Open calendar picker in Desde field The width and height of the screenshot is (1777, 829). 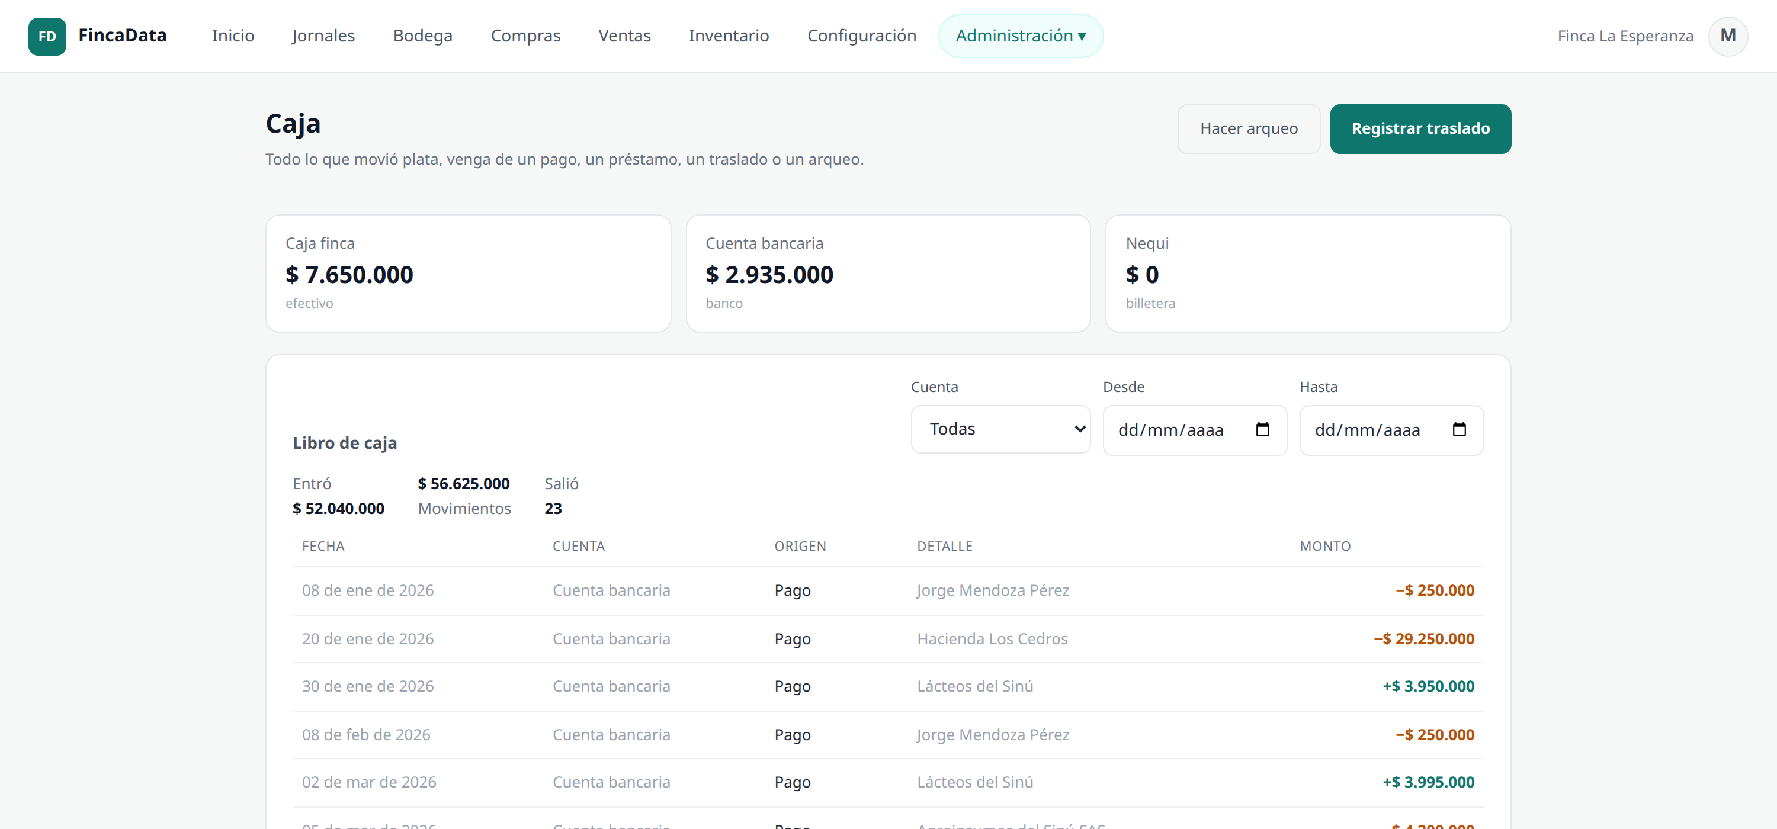click(1262, 430)
